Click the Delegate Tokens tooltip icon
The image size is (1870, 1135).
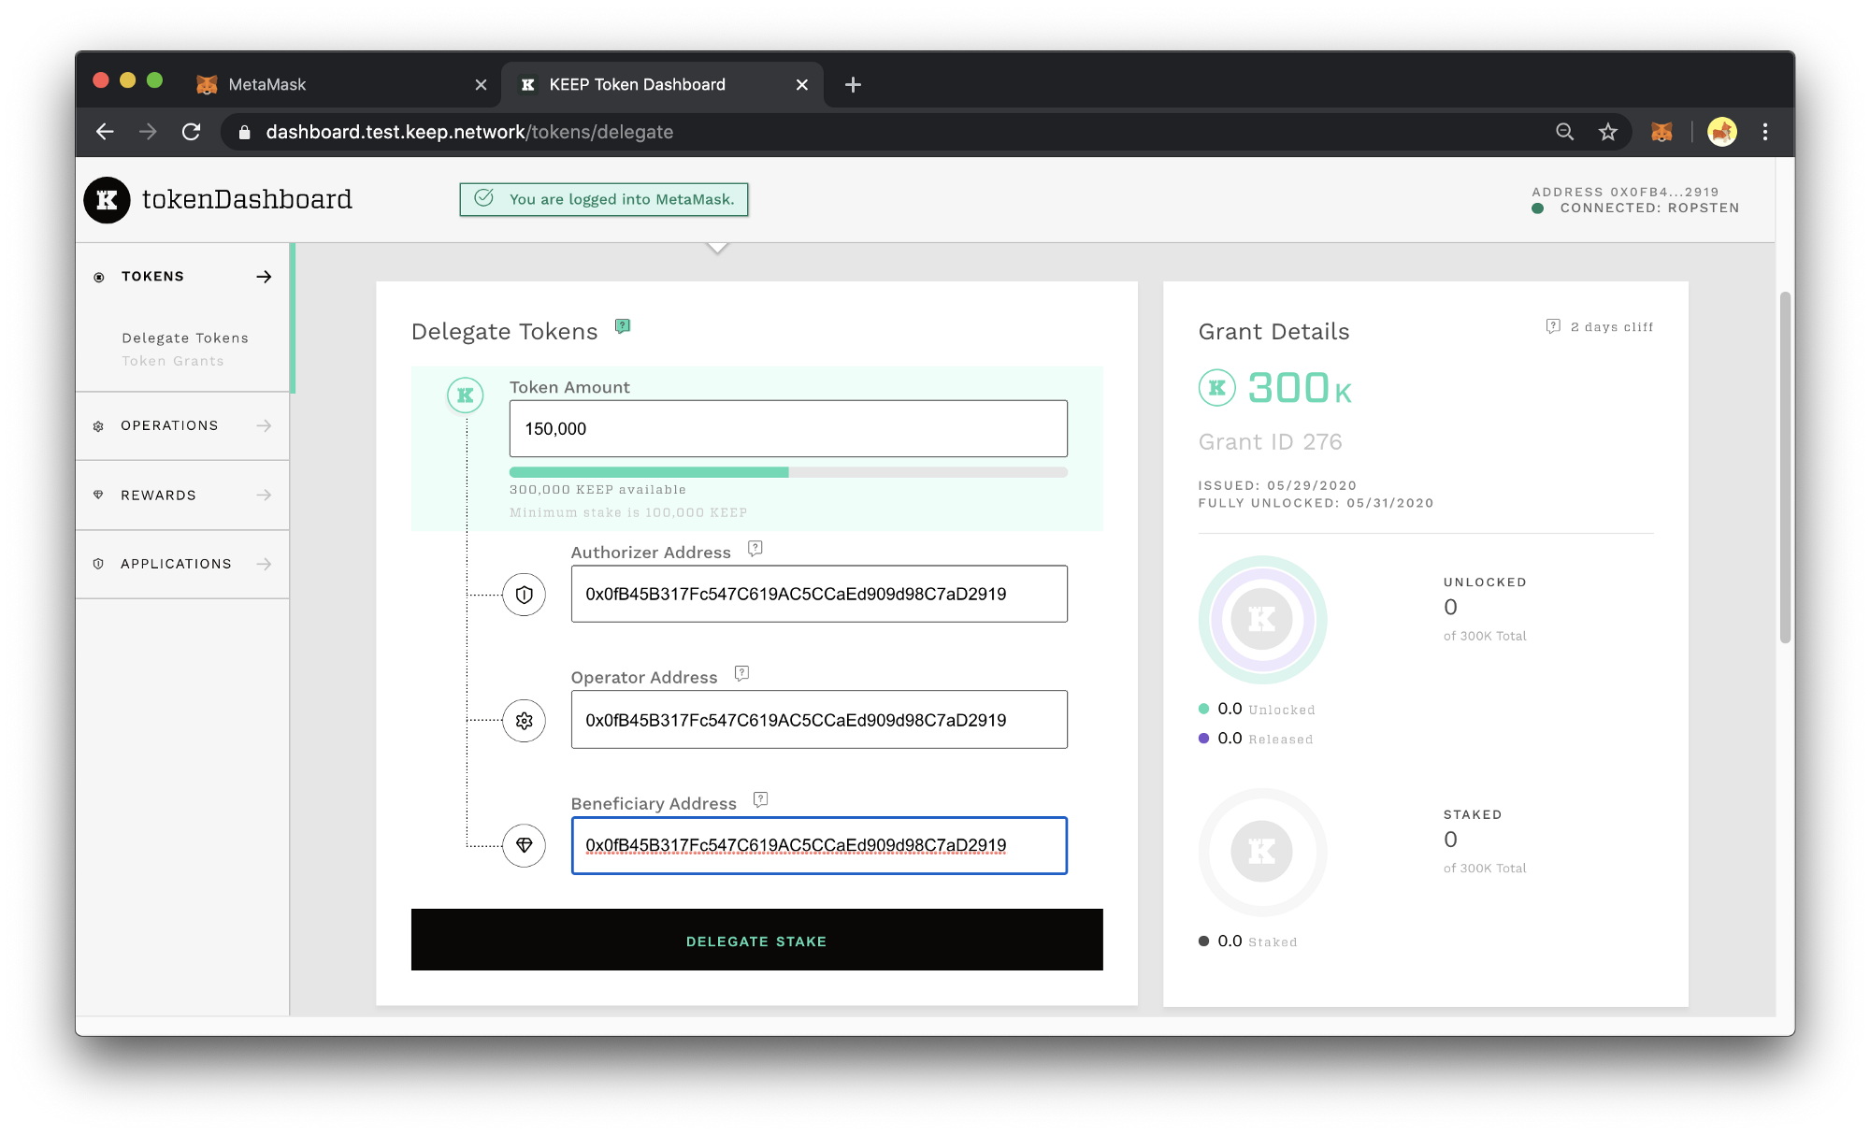[x=623, y=326]
